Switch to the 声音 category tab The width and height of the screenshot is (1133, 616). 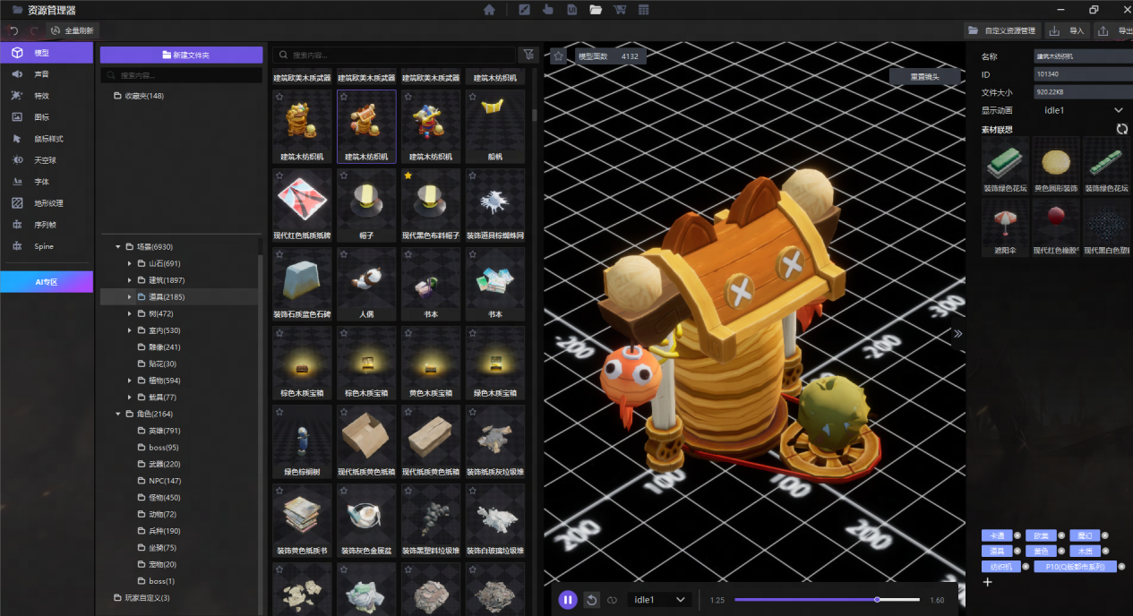(41, 74)
